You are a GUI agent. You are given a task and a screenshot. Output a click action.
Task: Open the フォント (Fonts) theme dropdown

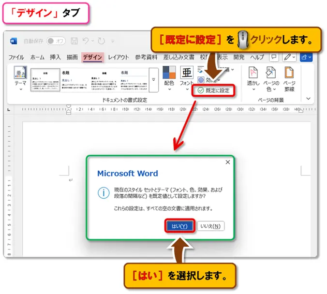(187, 78)
